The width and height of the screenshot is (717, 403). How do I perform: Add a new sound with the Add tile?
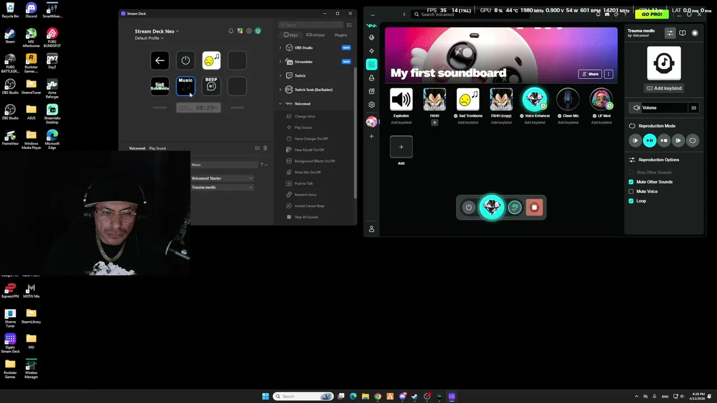click(x=401, y=147)
